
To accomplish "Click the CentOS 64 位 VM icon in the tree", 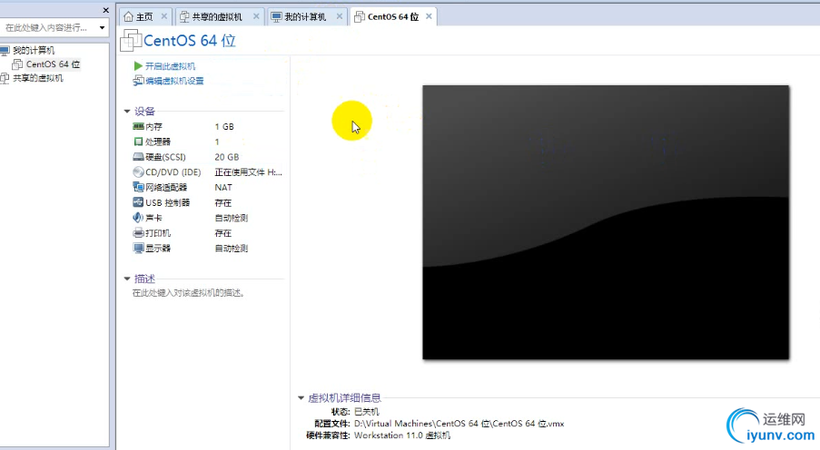I will [17, 64].
